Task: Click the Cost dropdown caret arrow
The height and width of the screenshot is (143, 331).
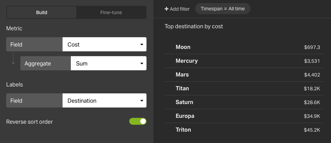Action: point(142,44)
